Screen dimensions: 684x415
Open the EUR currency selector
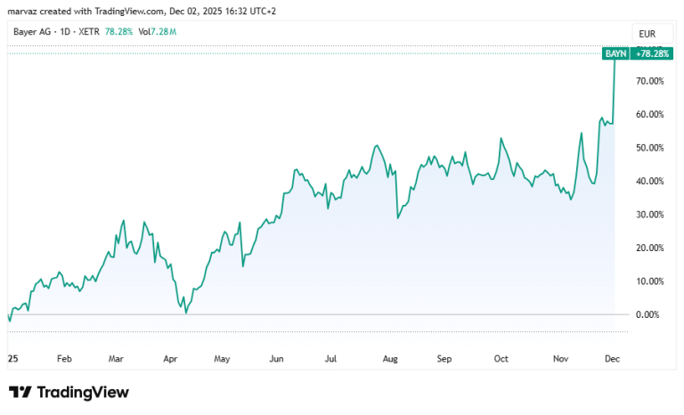[652, 34]
